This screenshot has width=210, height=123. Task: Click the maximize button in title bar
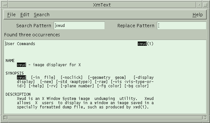coord(205,5)
